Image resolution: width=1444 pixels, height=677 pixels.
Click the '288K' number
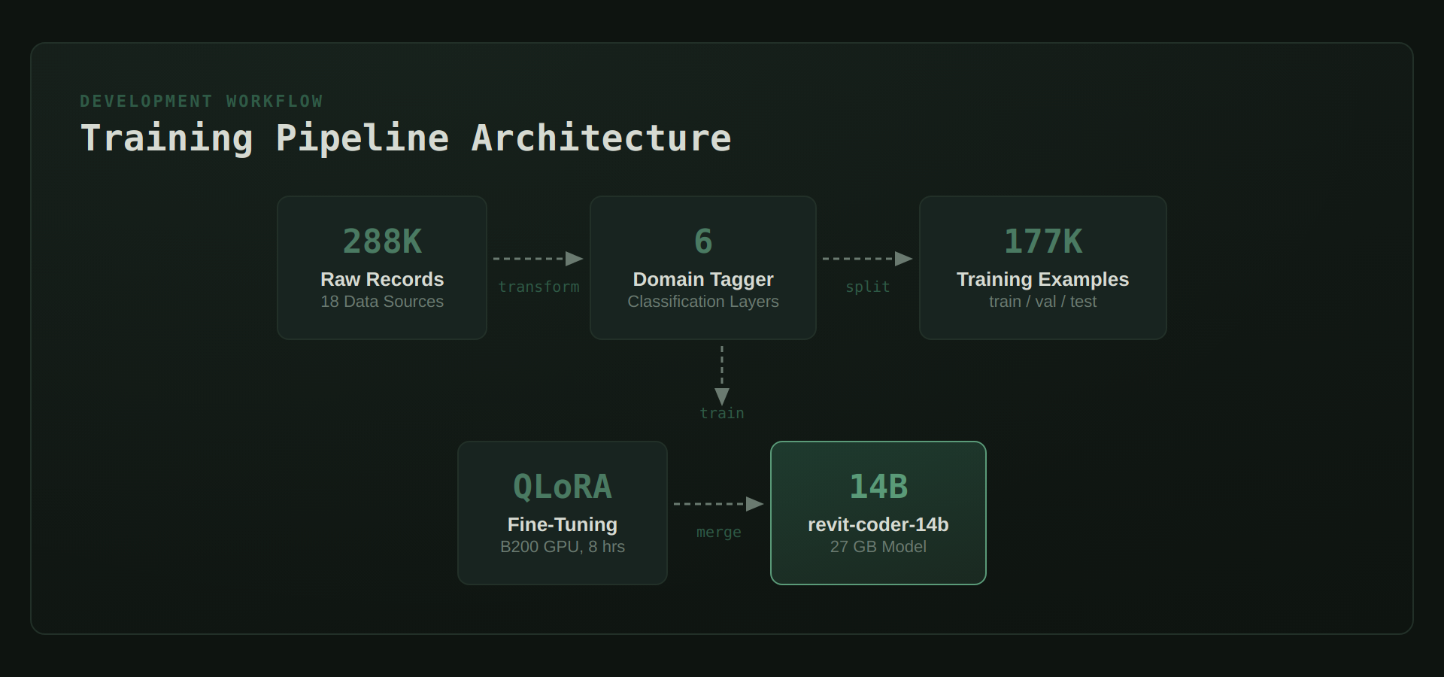tap(382, 241)
